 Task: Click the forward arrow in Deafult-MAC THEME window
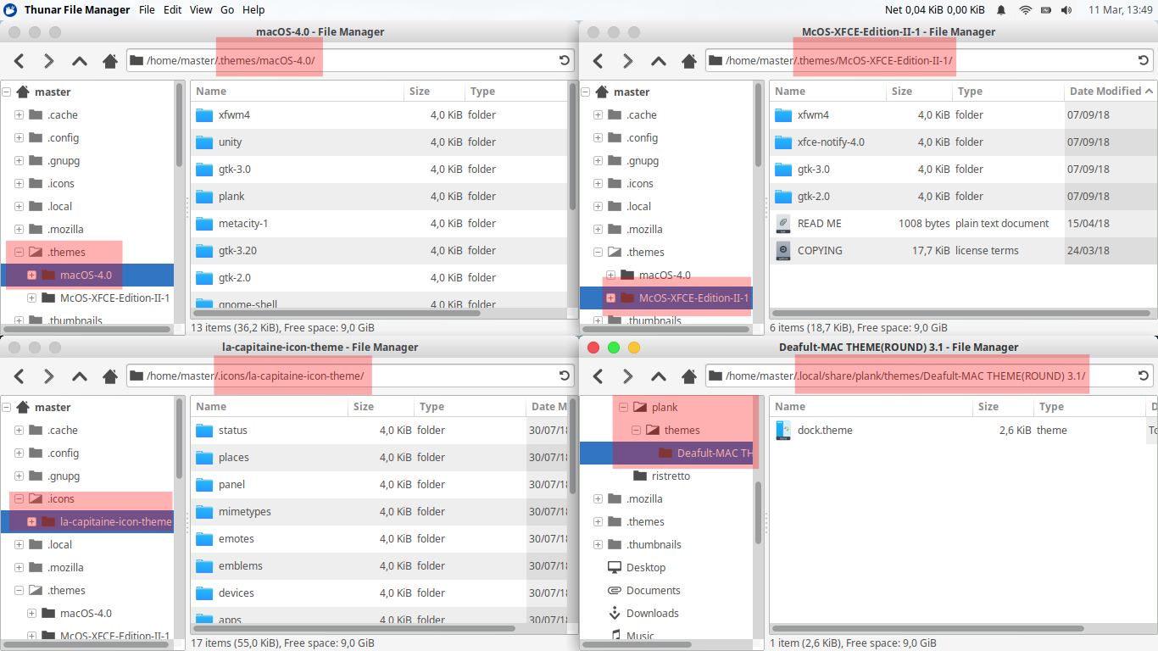[x=627, y=376]
